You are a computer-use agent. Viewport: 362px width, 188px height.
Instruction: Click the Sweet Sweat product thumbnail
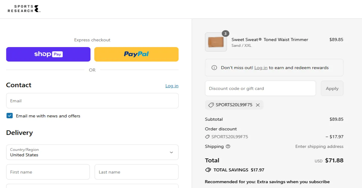(216, 42)
